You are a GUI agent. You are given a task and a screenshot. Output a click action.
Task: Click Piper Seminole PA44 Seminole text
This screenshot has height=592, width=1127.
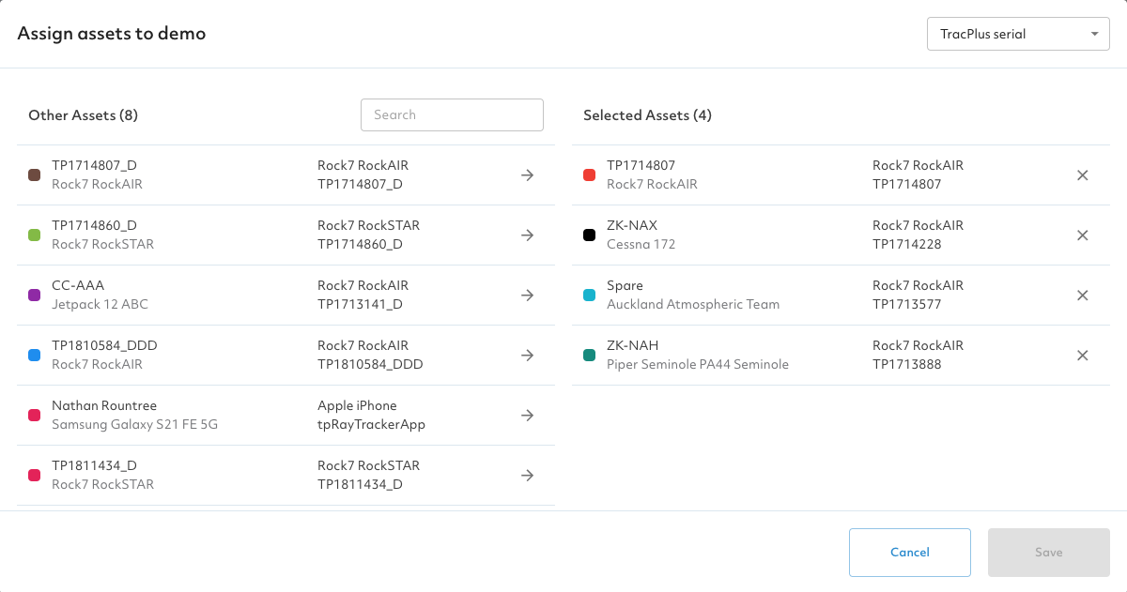point(698,364)
